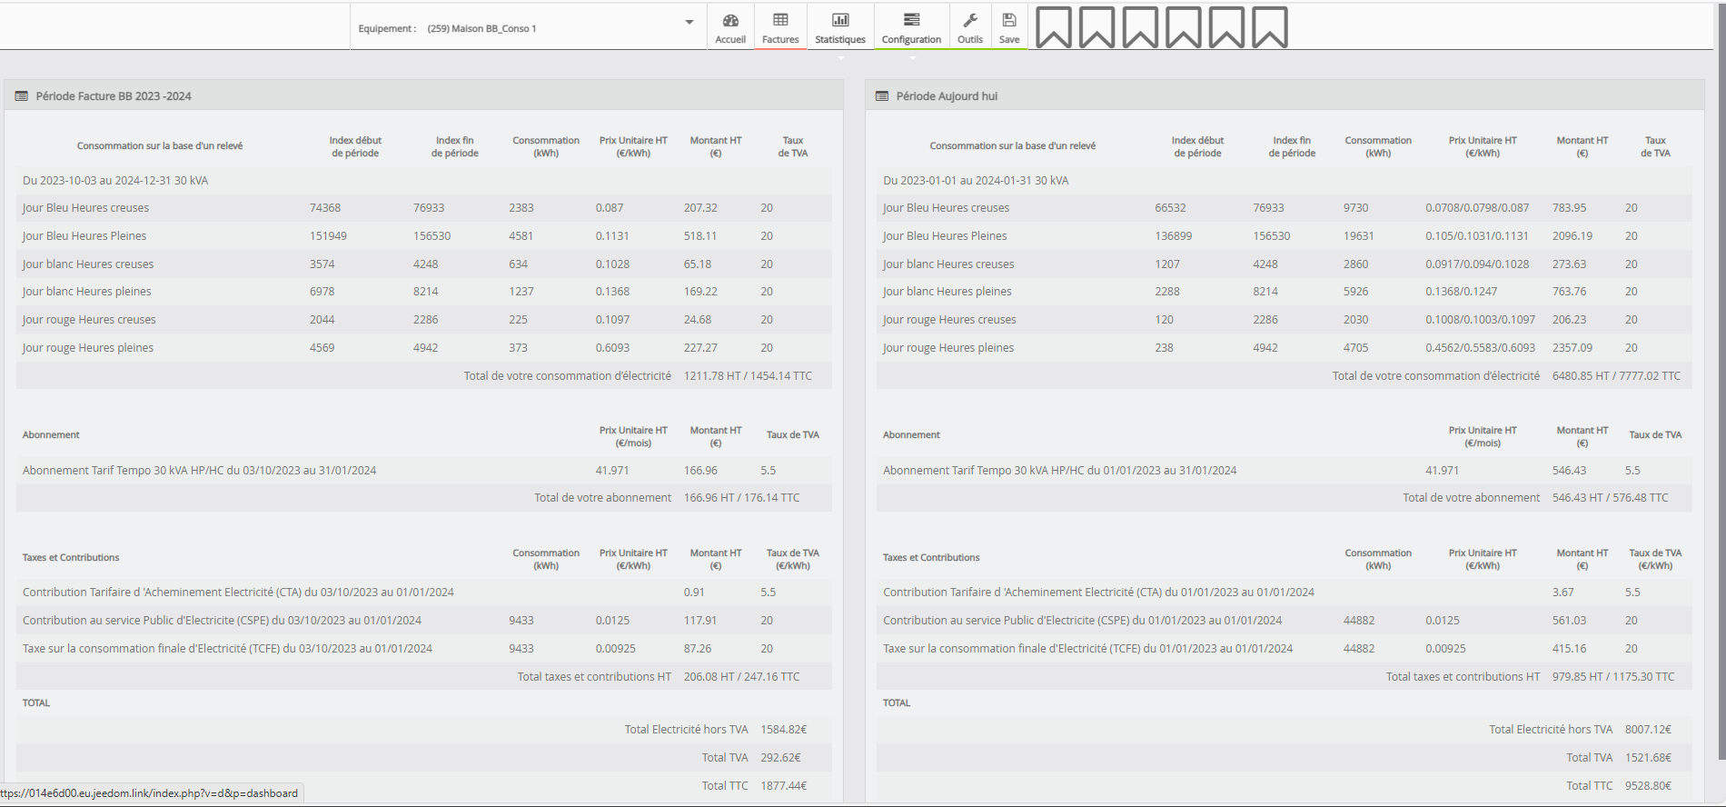This screenshot has height=807, width=1726.
Task: Select the (259) Maison BB_Conso 1 equipment field
Action: point(527,28)
